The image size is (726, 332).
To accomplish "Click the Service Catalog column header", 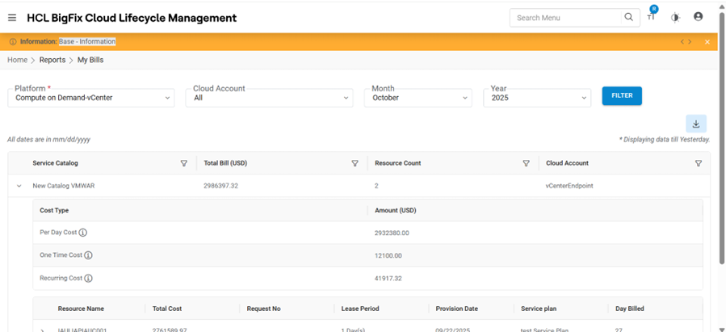I will click(x=55, y=163).
